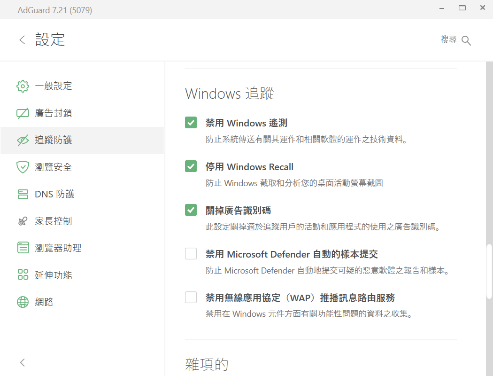The width and height of the screenshot is (493, 376).
Task: Click the 雜項的 section heading
Action: [207, 364]
